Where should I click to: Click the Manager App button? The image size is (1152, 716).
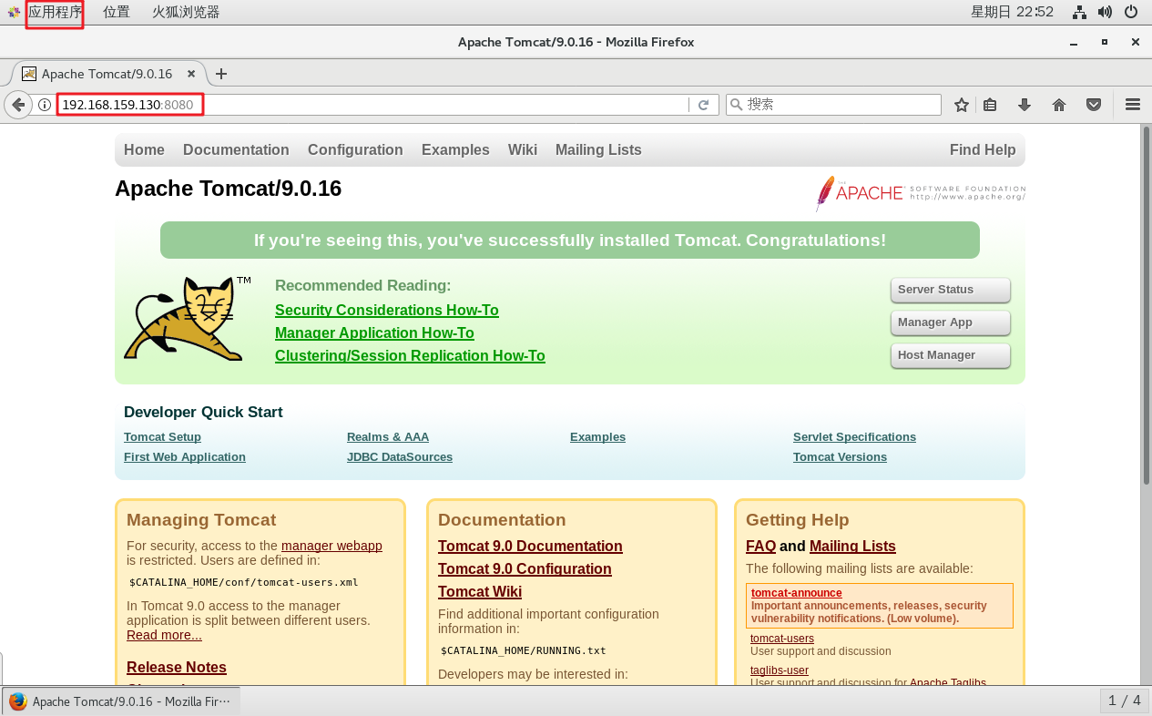click(x=951, y=322)
